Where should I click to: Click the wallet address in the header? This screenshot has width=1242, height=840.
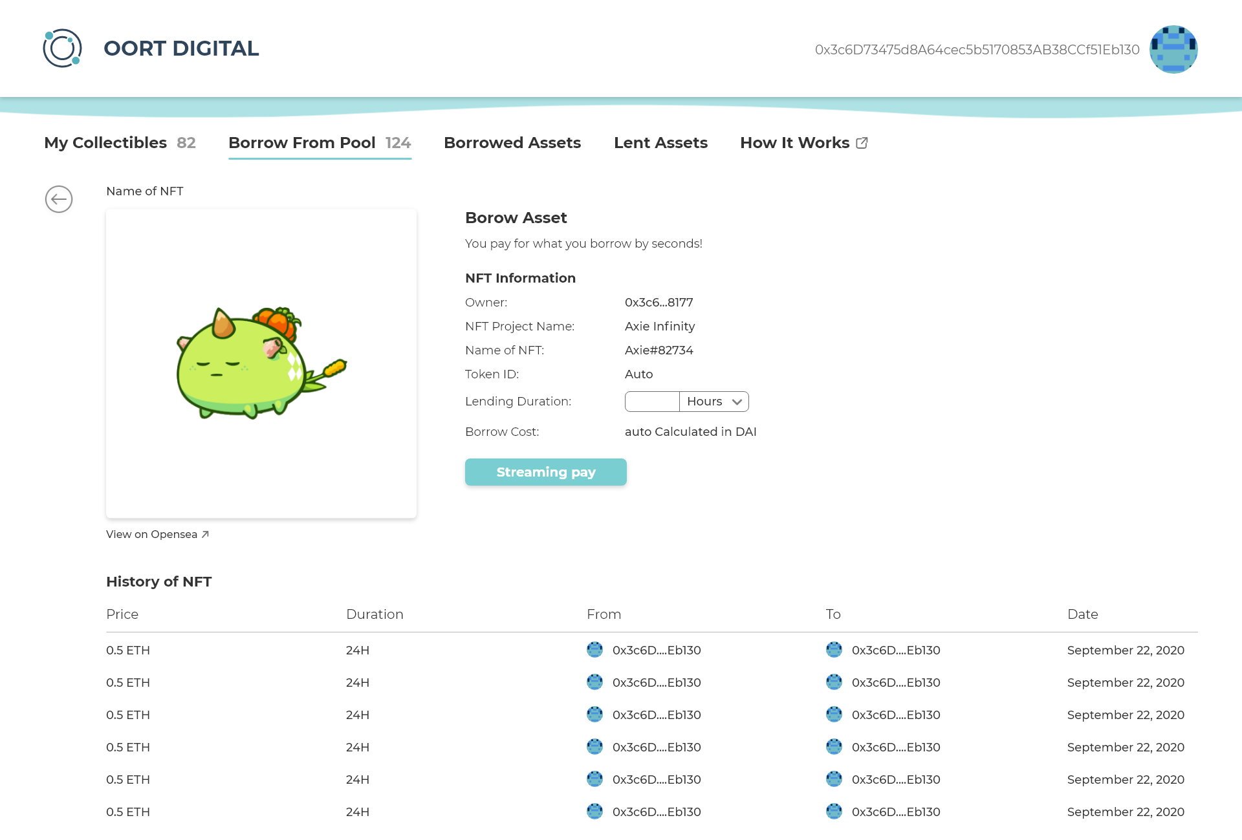pos(977,50)
